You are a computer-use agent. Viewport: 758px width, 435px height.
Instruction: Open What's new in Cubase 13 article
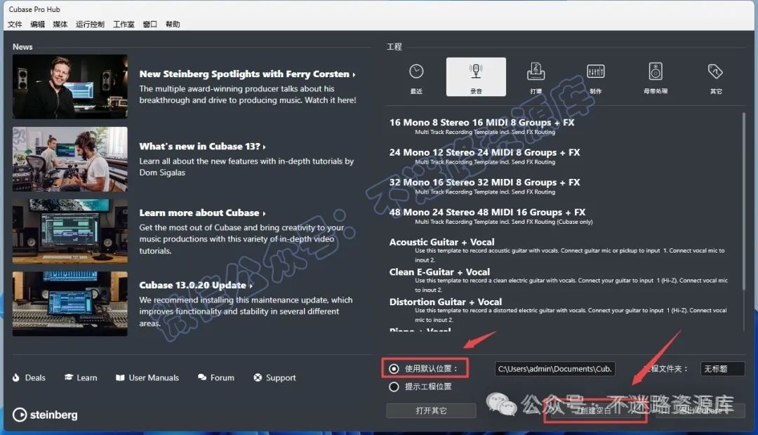pos(202,146)
